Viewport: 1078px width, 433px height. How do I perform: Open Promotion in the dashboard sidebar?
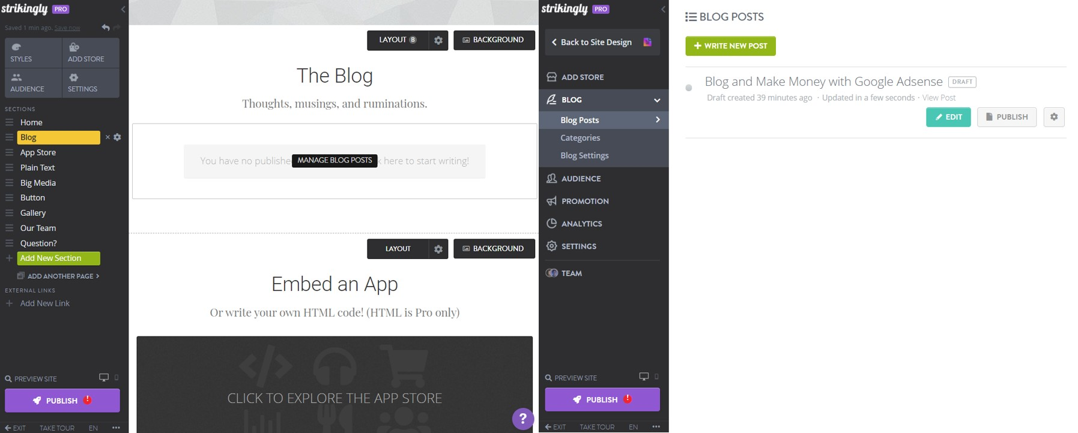pos(584,201)
